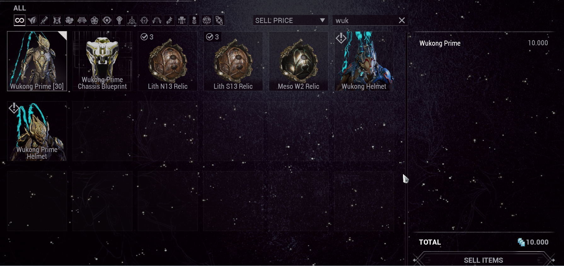Filter by necramech robot icon
The image size is (564, 266).
coord(182,20)
